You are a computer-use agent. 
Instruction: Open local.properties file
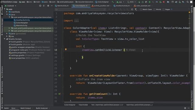pos(24,58)
